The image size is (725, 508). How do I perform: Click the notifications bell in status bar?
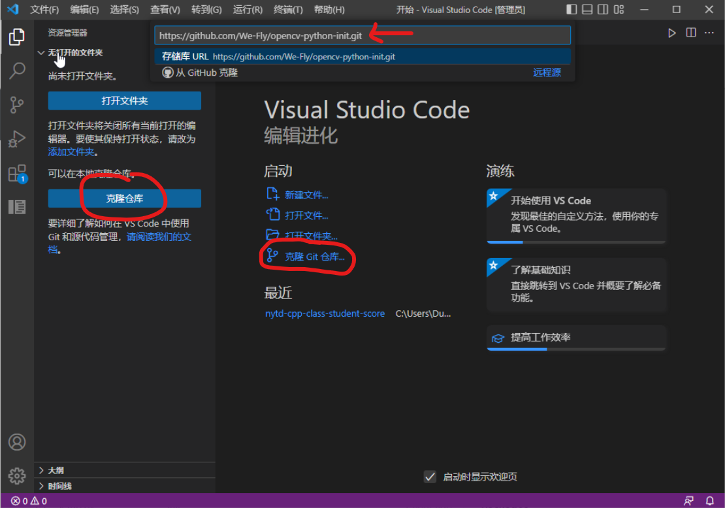click(711, 501)
